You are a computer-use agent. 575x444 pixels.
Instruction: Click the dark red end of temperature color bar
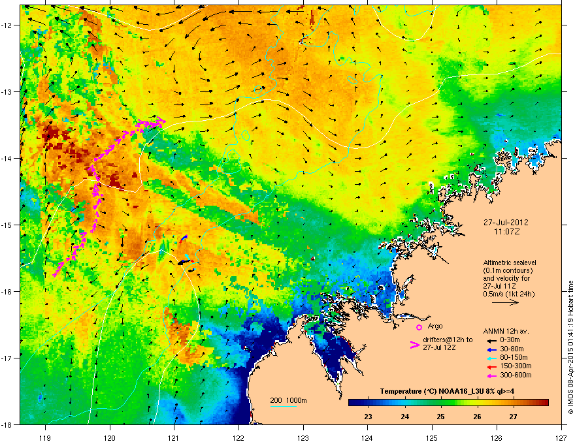point(544,403)
